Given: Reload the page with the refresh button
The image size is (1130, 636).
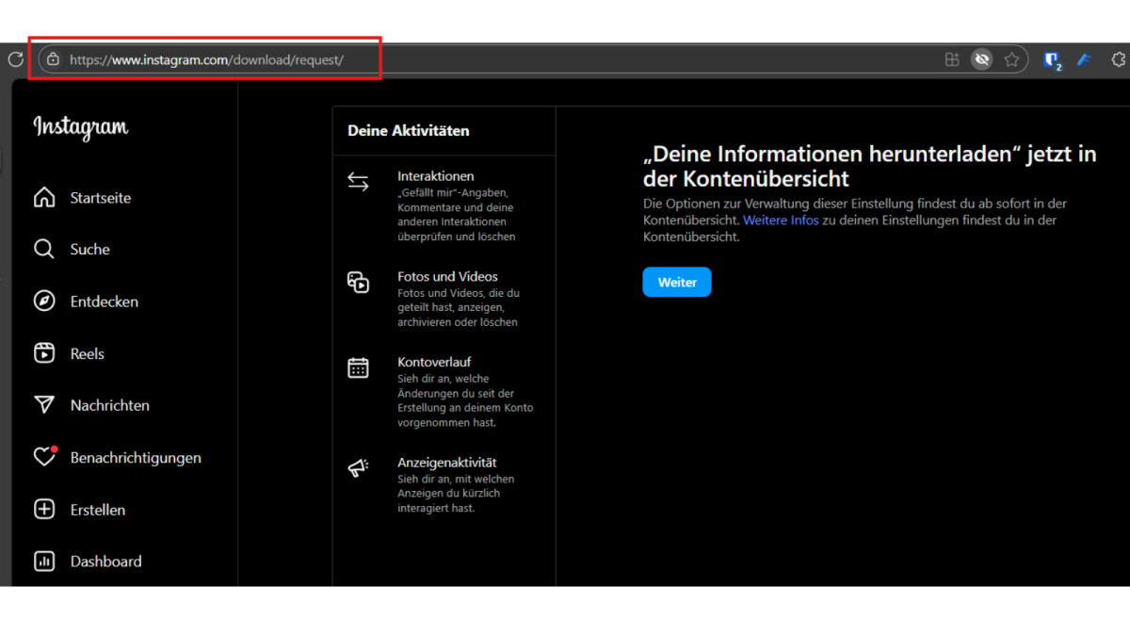Looking at the screenshot, I should [x=15, y=59].
